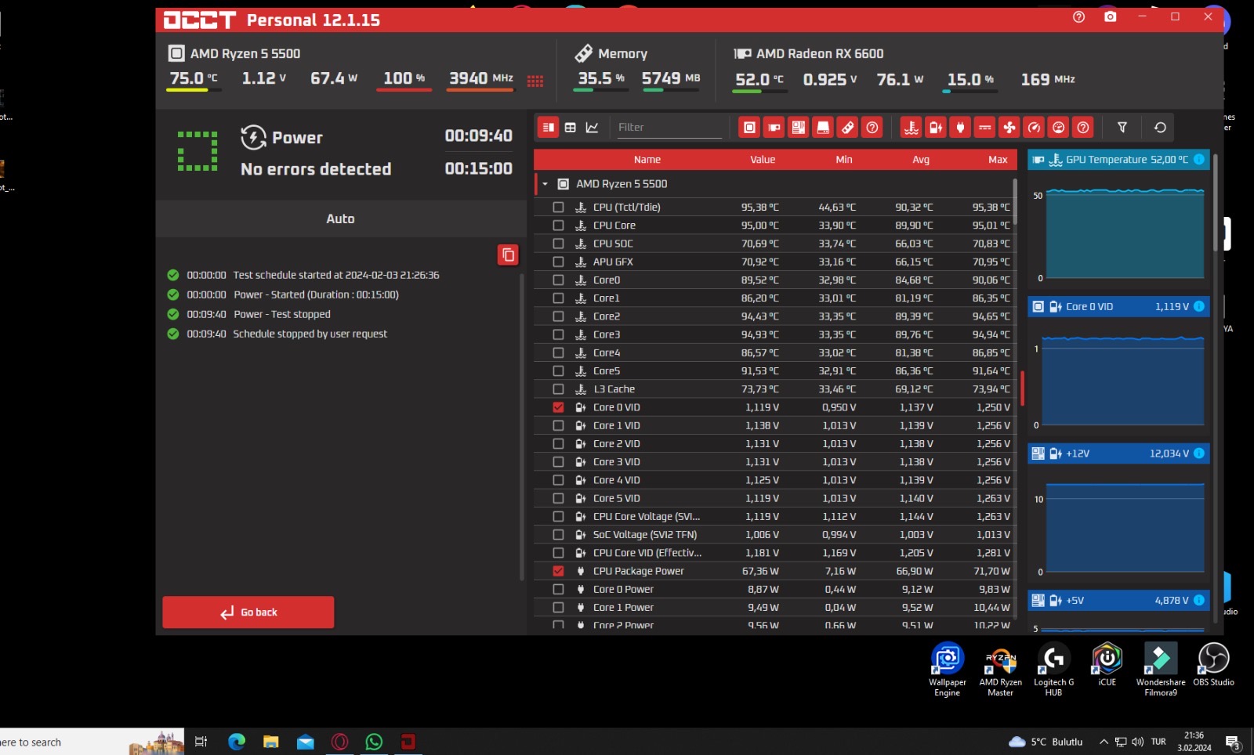Open Wallpaper Engine desktop shortcut

pyautogui.click(x=947, y=670)
